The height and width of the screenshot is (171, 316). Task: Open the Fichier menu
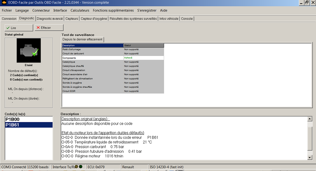pyautogui.click(x=7, y=10)
